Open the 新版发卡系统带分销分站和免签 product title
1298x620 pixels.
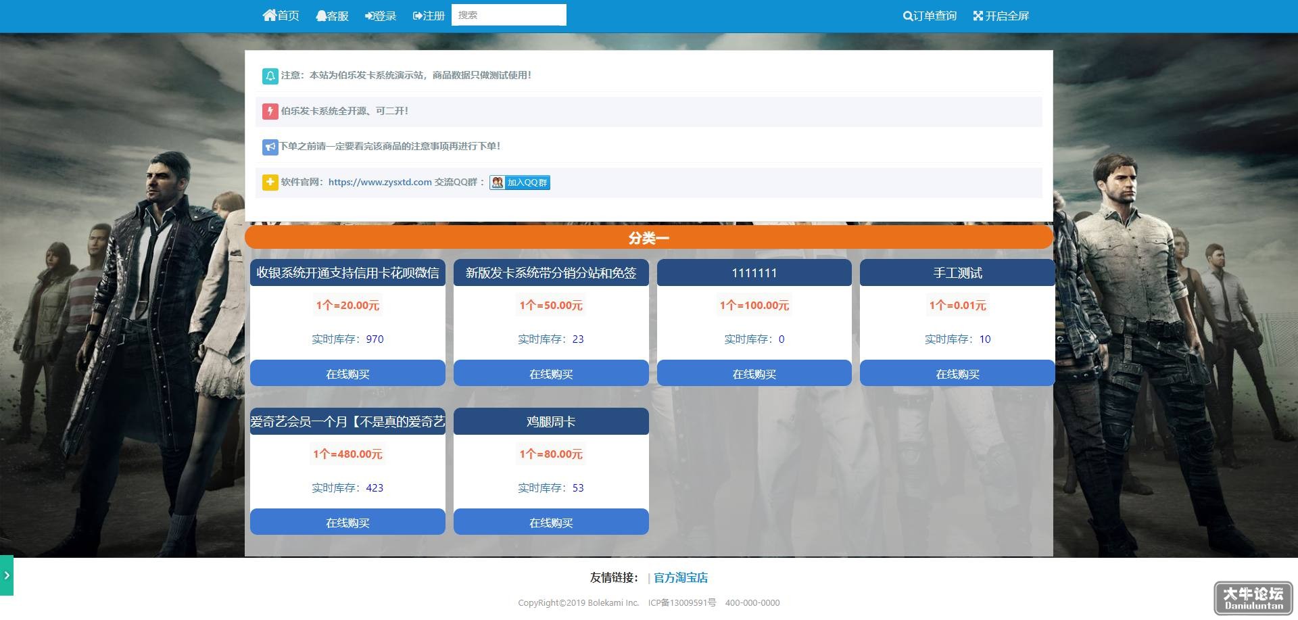[551, 272]
